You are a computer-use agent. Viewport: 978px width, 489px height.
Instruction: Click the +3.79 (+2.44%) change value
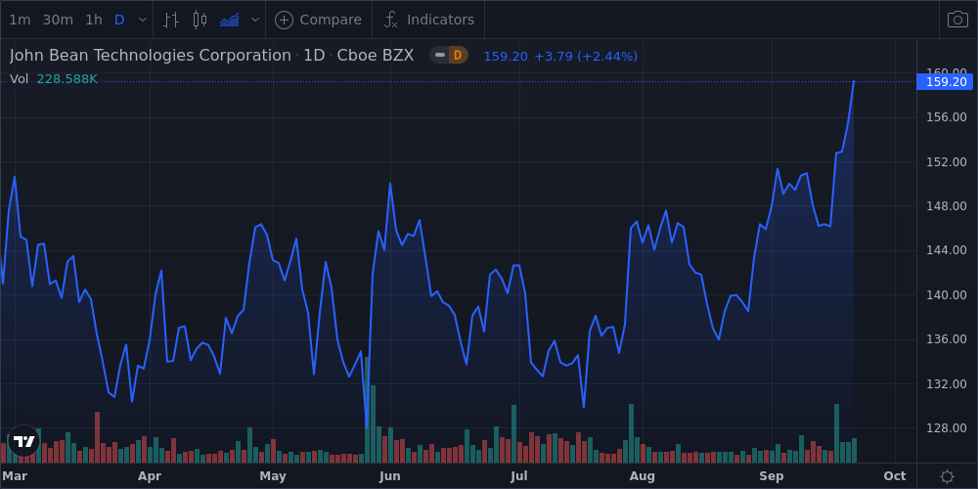(x=586, y=56)
